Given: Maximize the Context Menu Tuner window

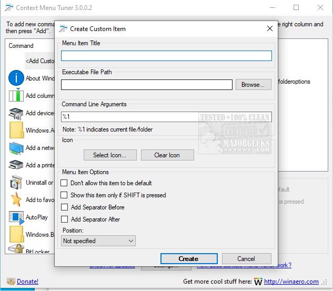Looking at the screenshot, I should [x=296, y=8].
